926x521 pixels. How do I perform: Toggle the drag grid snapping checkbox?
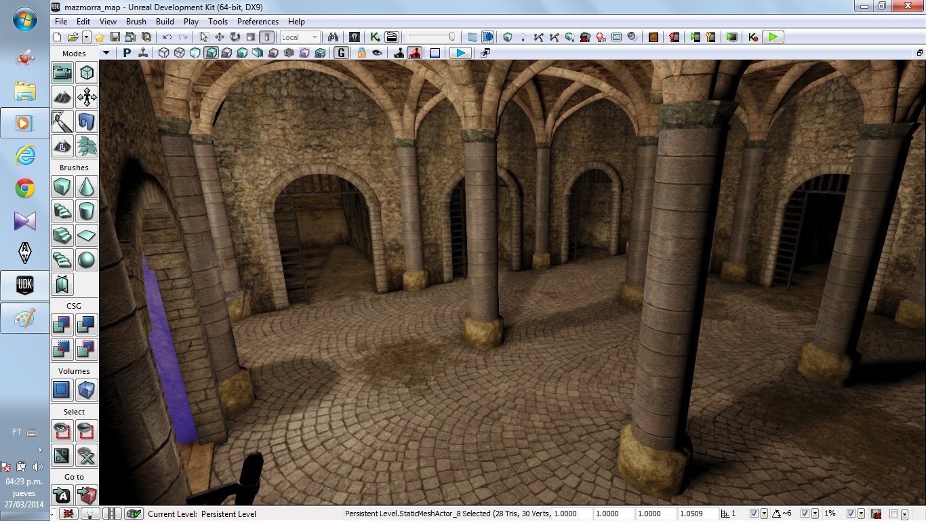754,514
